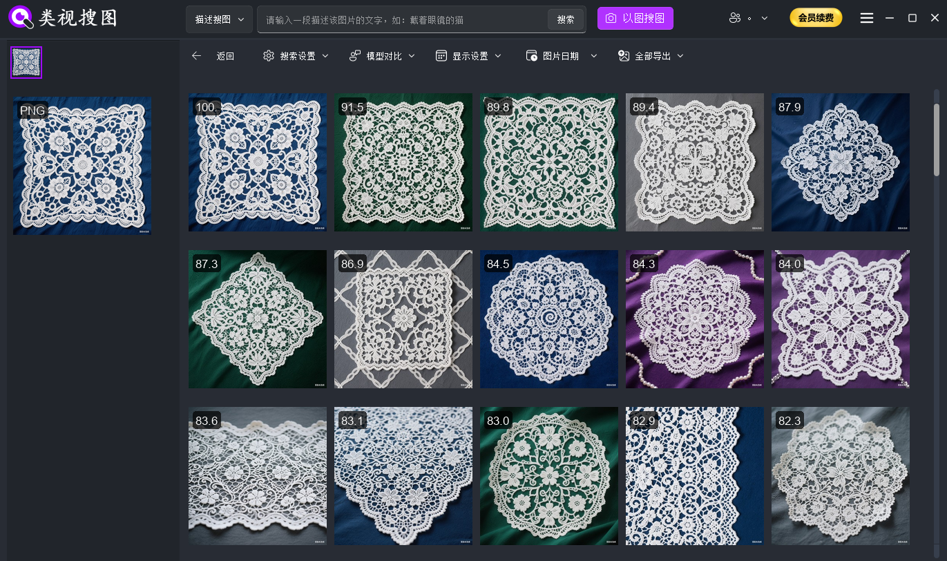947x561 pixels.
Task: Click the back arrow icon
Action: [x=197, y=56]
